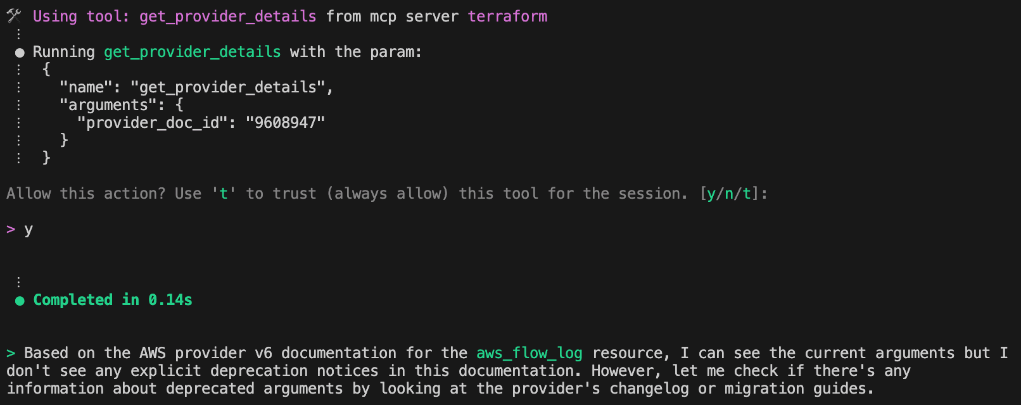Click the typed y response
The image size is (1021, 405).
pos(29,230)
